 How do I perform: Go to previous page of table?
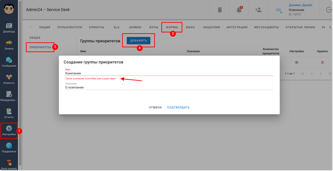point(312,74)
